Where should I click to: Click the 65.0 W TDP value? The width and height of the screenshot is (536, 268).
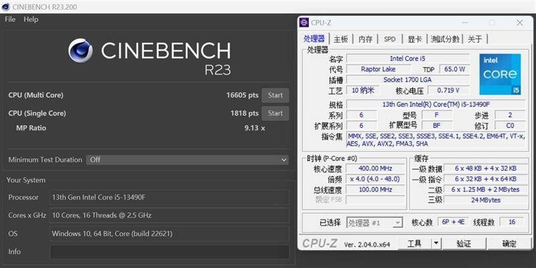click(454, 70)
